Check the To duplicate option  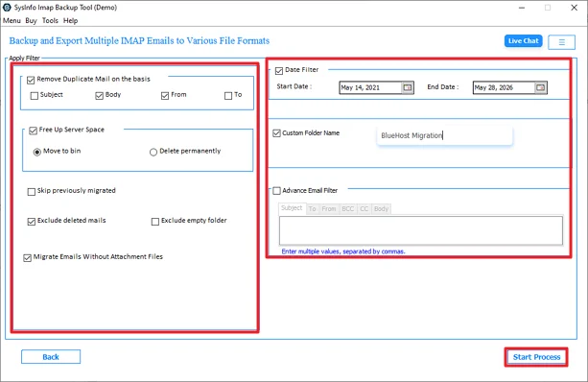point(228,96)
